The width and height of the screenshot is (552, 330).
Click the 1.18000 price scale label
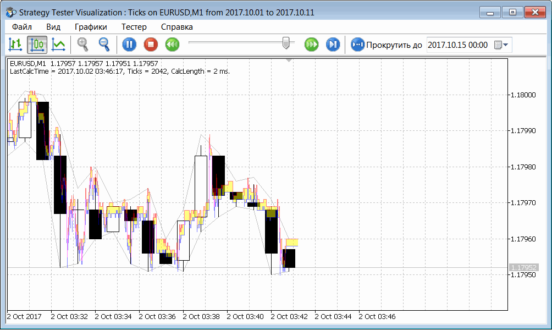coord(523,95)
